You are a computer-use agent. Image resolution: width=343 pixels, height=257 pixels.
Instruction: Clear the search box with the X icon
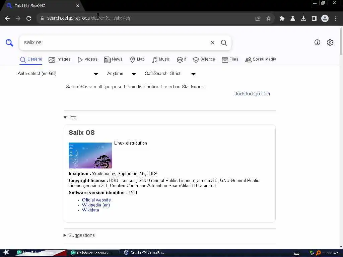click(212, 42)
